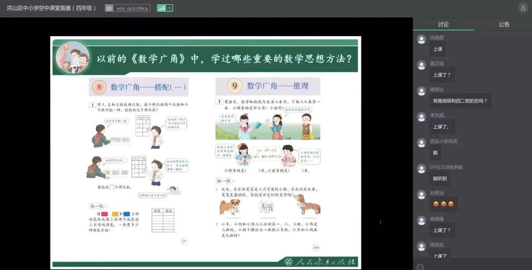Click 刘思洁's avatar in the chat

[421, 195]
